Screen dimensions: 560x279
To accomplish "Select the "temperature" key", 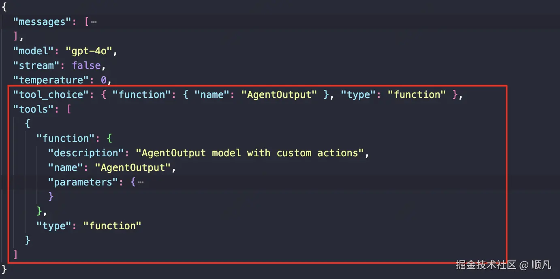I will tap(51, 80).
